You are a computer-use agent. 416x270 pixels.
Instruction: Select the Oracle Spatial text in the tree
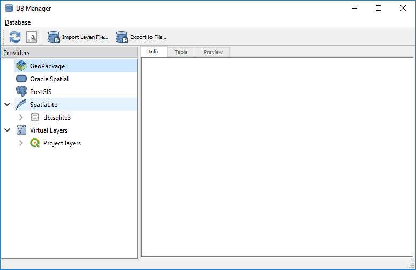pyautogui.click(x=49, y=79)
